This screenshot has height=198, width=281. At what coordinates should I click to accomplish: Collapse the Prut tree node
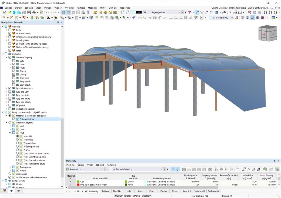tap(10, 133)
